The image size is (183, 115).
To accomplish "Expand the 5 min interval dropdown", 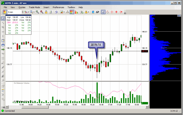I will pos(23,12).
